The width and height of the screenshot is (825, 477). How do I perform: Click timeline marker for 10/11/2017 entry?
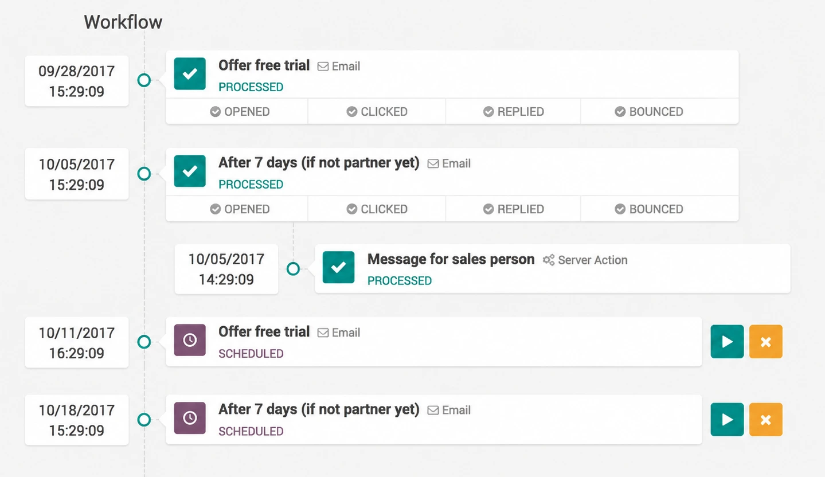coord(144,342)
